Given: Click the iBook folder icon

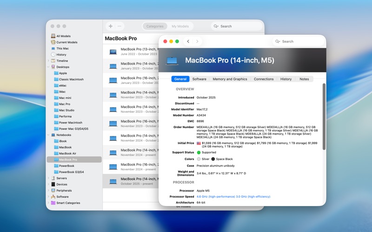Looking at the screenshot, I should click(56, 141).
